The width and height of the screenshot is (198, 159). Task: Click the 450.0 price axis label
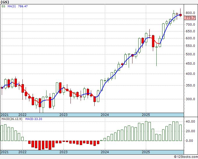(190, 63)
